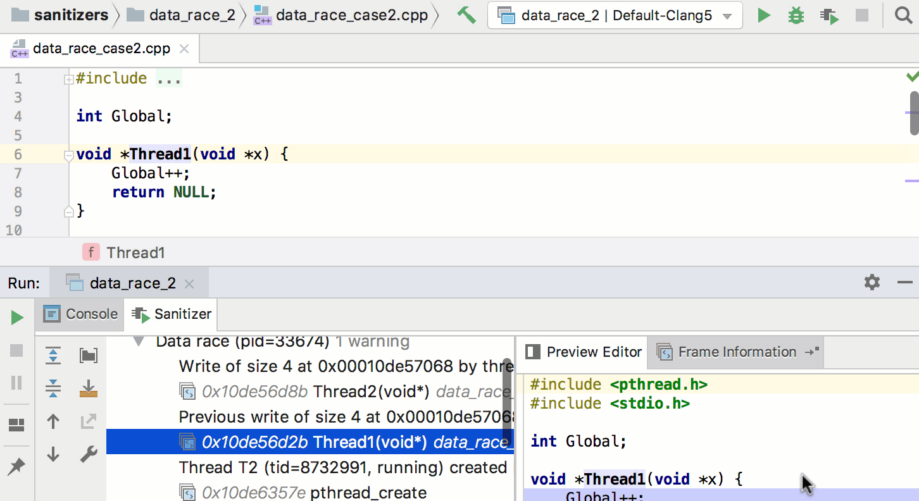Open run configuration dropdown data_race_2 | Default-Clang5
919x501 pixels.
(x=615, y=16)
